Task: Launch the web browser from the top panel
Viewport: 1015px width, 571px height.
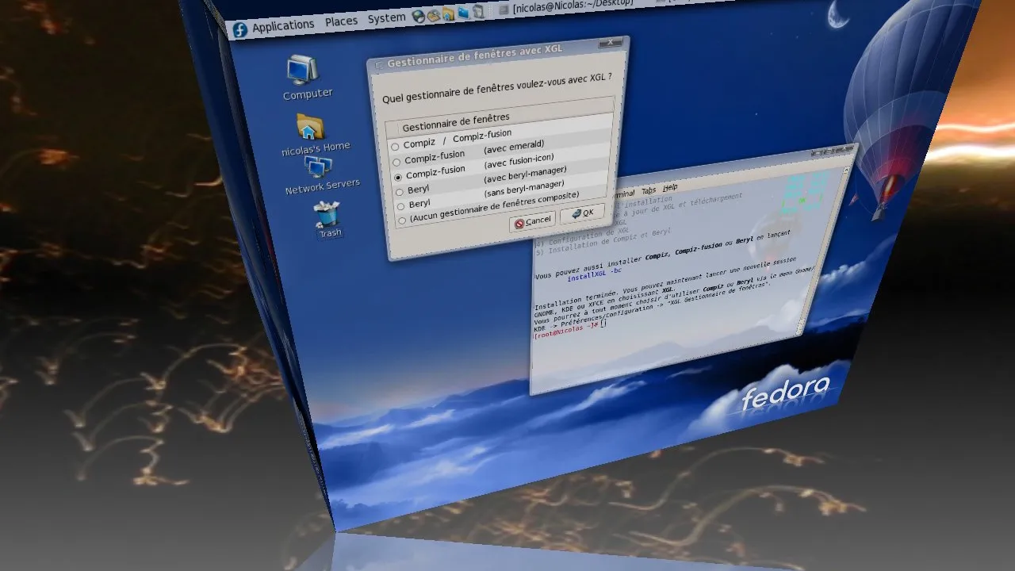Action: click(418, 17)
